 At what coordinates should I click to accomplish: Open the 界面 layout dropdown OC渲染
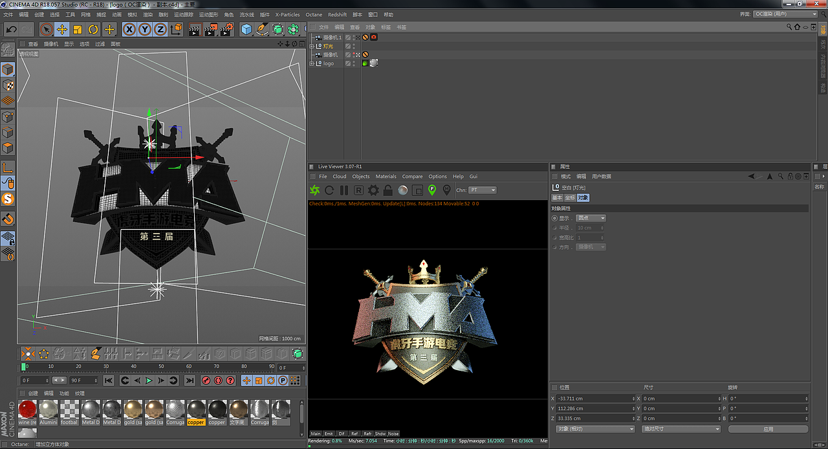(786, 14)
